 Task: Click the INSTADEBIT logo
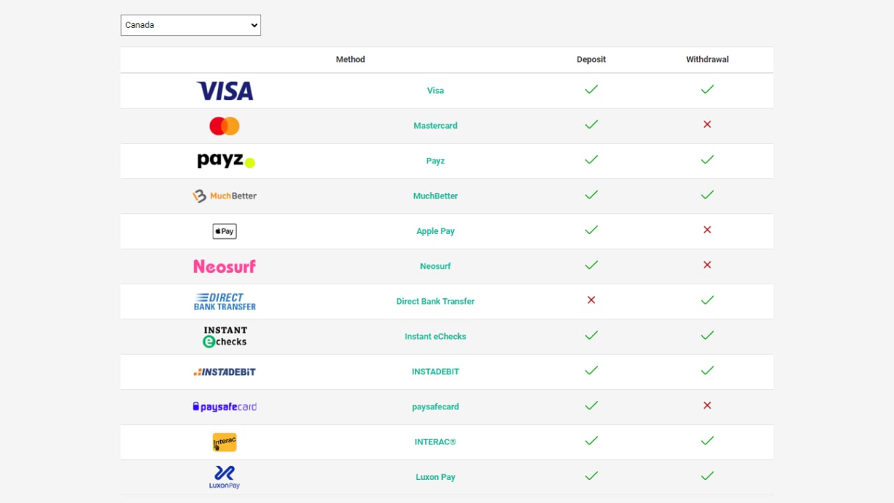click(x=225, y=372)
